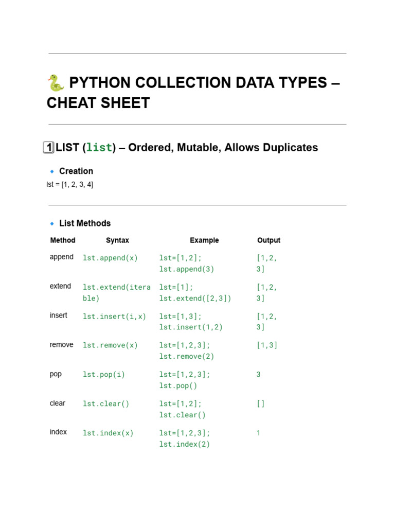Click the lst.pop(i) syntax code
This screenshot has width=395, height=527.
click(x=104, y=375)
